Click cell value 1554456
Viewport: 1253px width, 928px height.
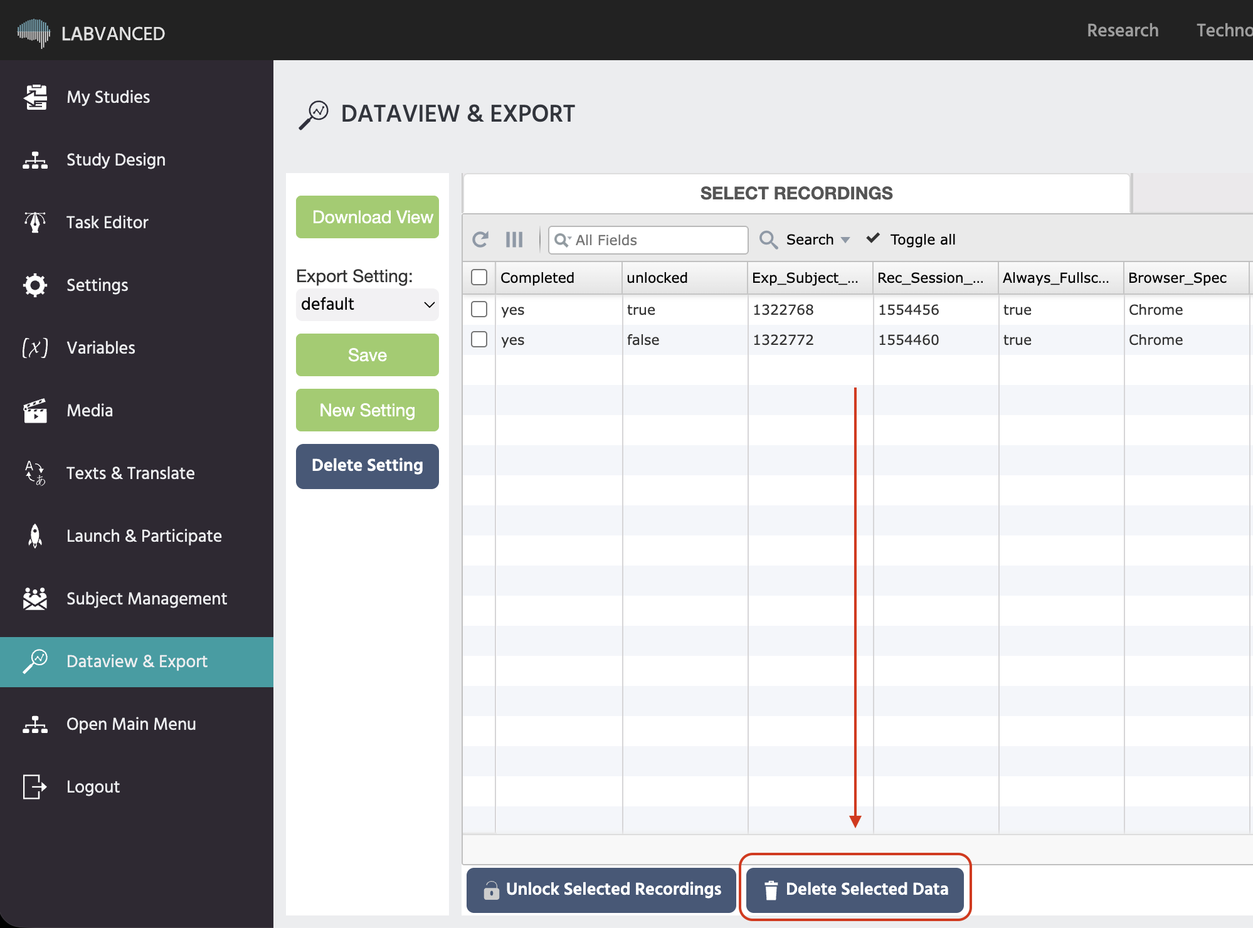pos(909,310)
